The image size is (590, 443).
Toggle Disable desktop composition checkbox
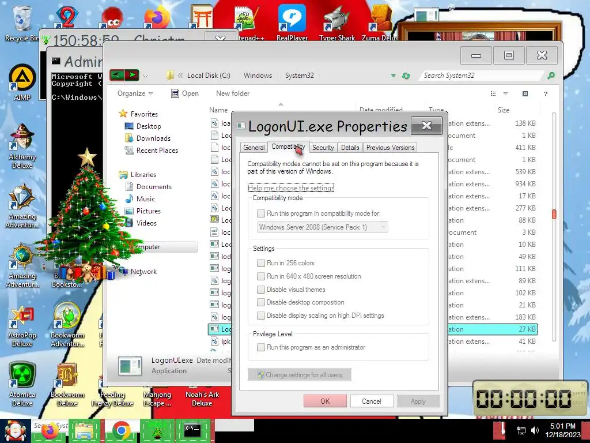point(261,302)
